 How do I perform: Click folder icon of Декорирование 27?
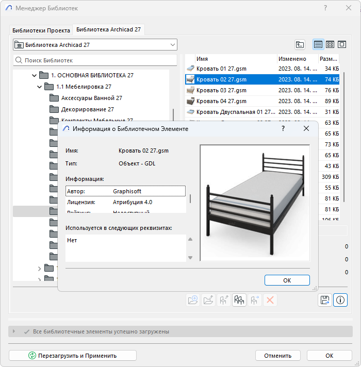point(54,109)
